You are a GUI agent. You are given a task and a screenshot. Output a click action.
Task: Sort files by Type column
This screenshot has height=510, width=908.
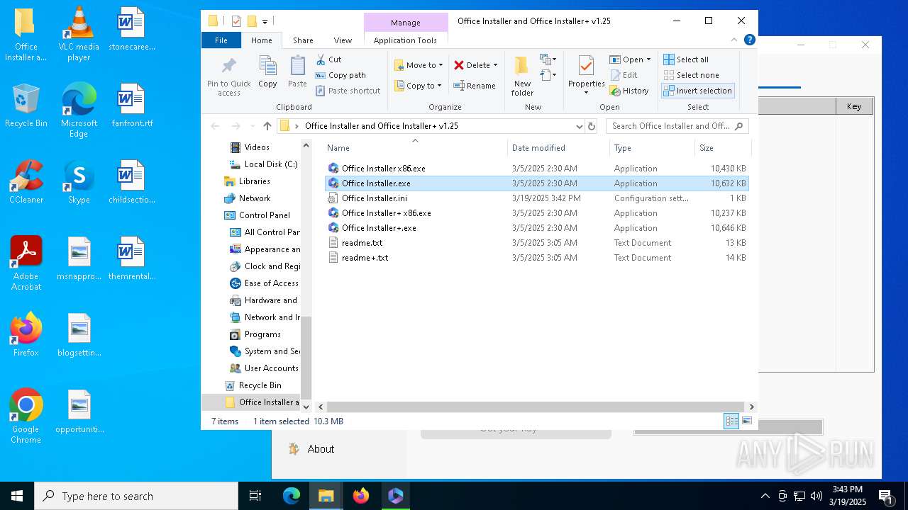(x=653, y=148)
